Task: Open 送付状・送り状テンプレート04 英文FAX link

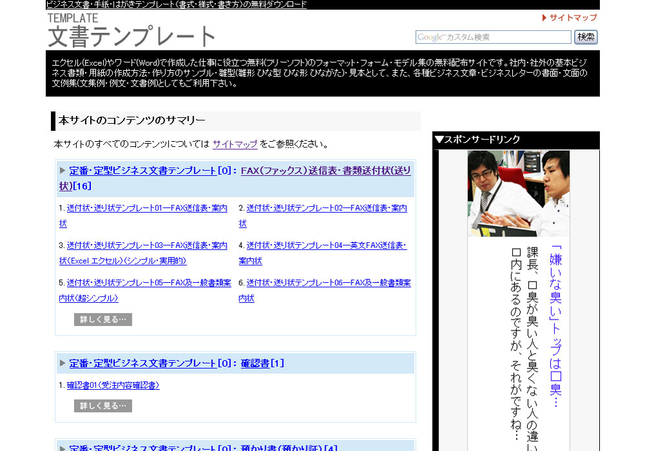Action: (x=326, y=245)
